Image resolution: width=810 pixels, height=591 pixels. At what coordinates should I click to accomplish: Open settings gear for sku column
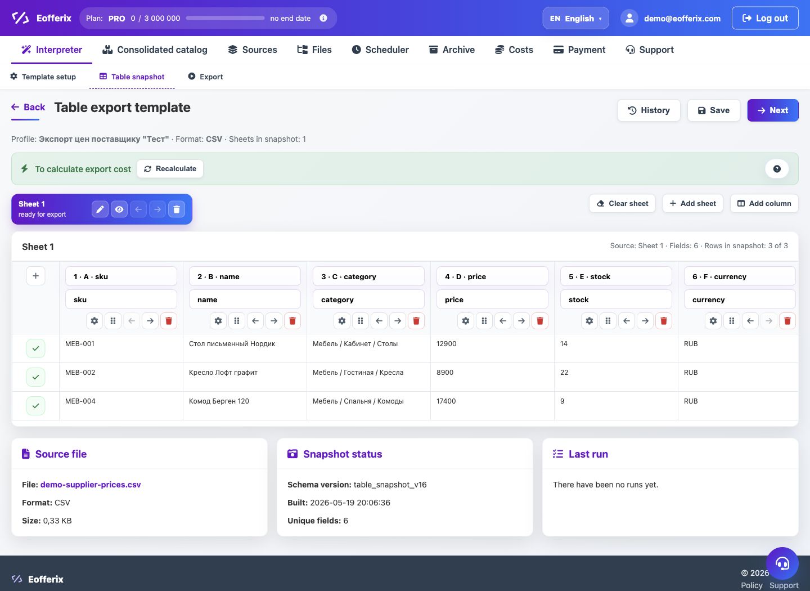tap(94, 321)
